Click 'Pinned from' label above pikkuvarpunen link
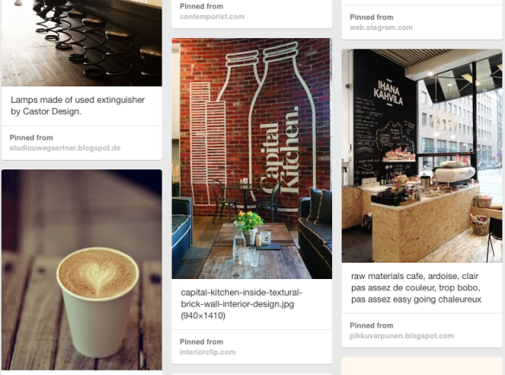The width and height of the screenshot is (505, 375). tap(371, 326)
